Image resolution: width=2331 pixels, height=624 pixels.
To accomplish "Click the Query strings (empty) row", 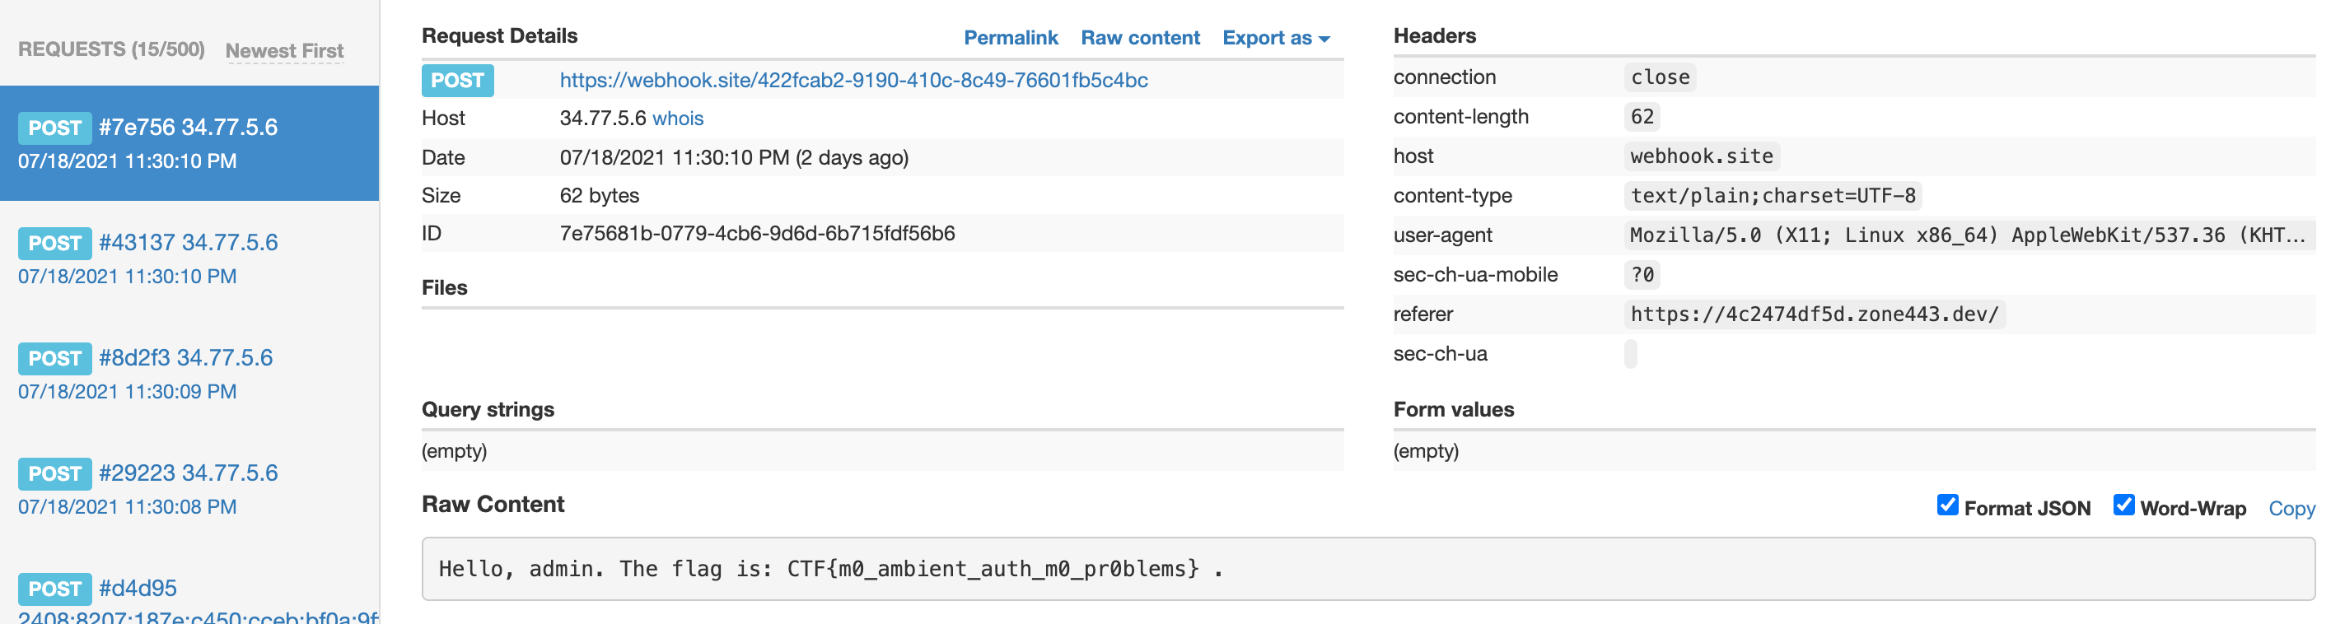I will click(x=882, y=451).
